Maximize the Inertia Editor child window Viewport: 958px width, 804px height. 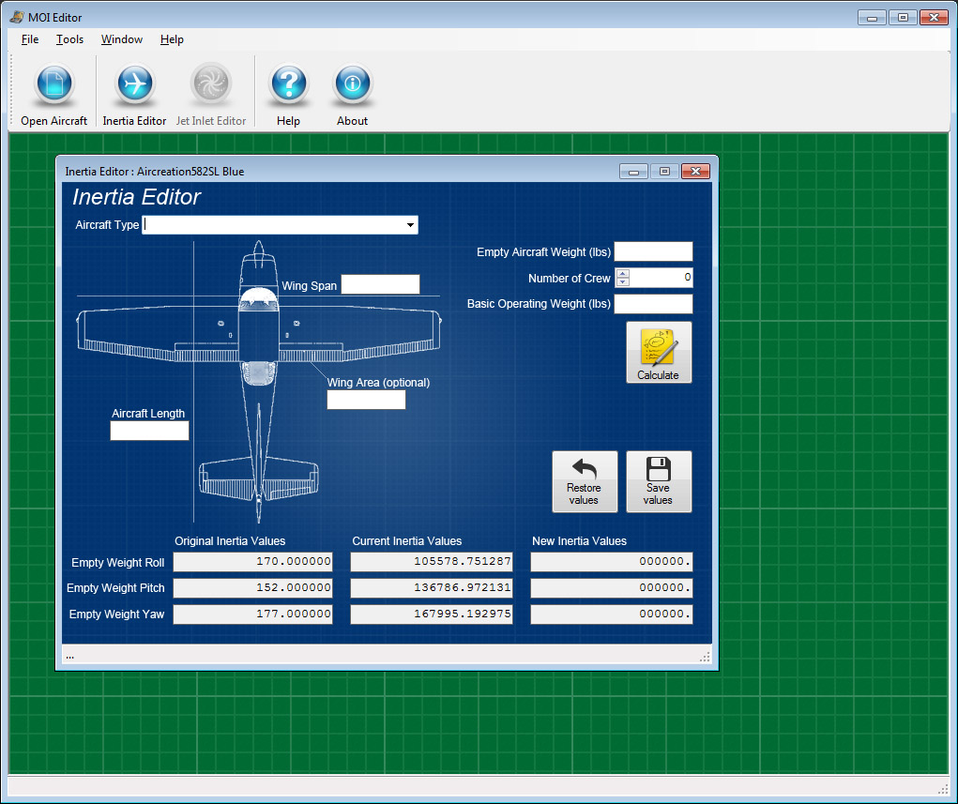[x=664, y=172]
